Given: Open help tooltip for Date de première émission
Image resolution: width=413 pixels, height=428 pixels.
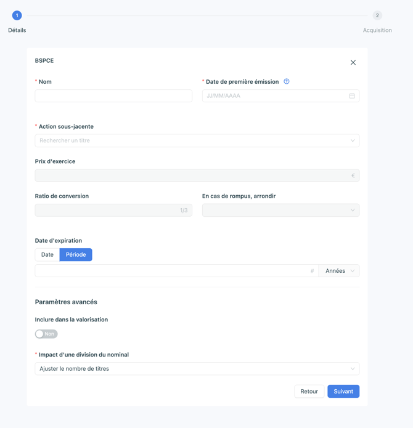Looking at the screenshot, I should [x=286, y=81].
